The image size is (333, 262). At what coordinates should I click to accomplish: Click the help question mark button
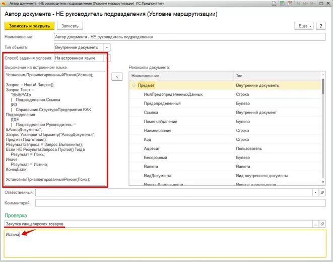pyautogui.click(x=322, y=25)
